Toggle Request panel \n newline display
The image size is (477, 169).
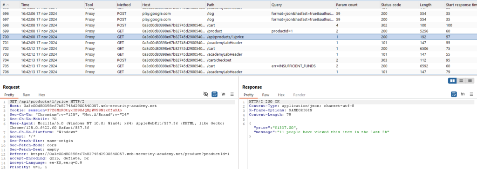click(223, 94)
